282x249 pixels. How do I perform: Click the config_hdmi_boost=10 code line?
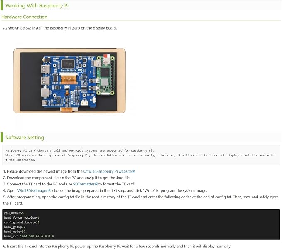click(x=22, y=222)
